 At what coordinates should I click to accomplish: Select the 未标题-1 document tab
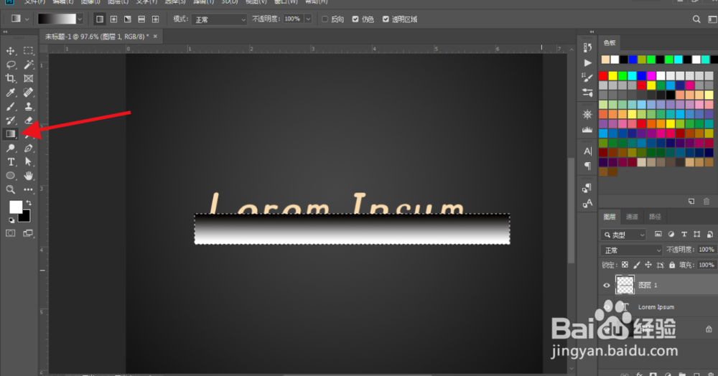[x=97, y=37]
